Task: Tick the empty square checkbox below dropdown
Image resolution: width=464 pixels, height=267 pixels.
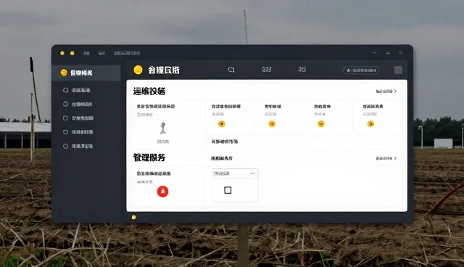Action: click(228, 190)
